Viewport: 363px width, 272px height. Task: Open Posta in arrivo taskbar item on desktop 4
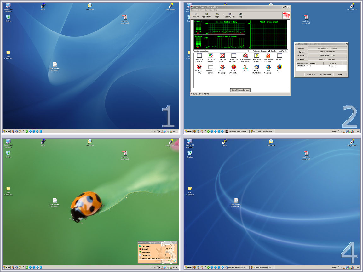[x=237, y=267]
